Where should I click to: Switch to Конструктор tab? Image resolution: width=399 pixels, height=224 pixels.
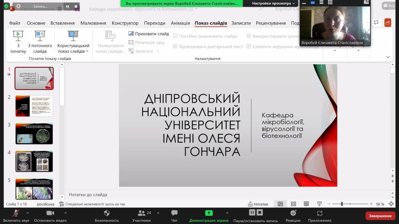(125, 23)
